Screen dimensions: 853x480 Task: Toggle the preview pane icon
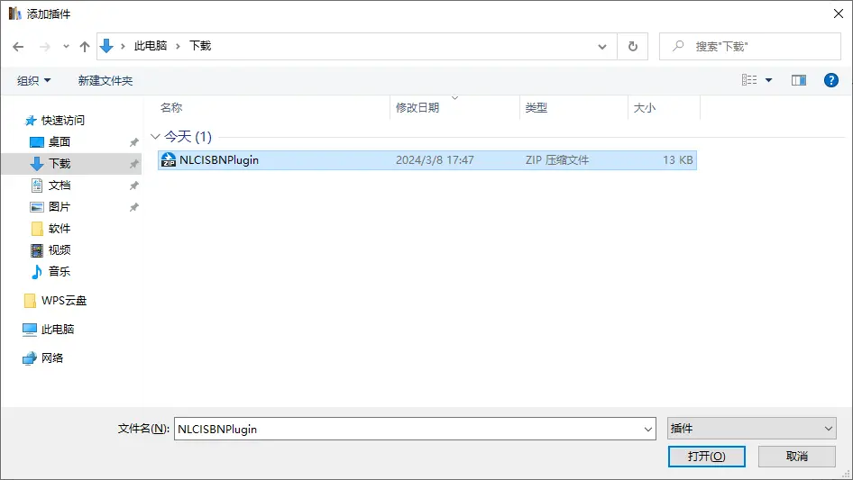[x=798, y=80]
